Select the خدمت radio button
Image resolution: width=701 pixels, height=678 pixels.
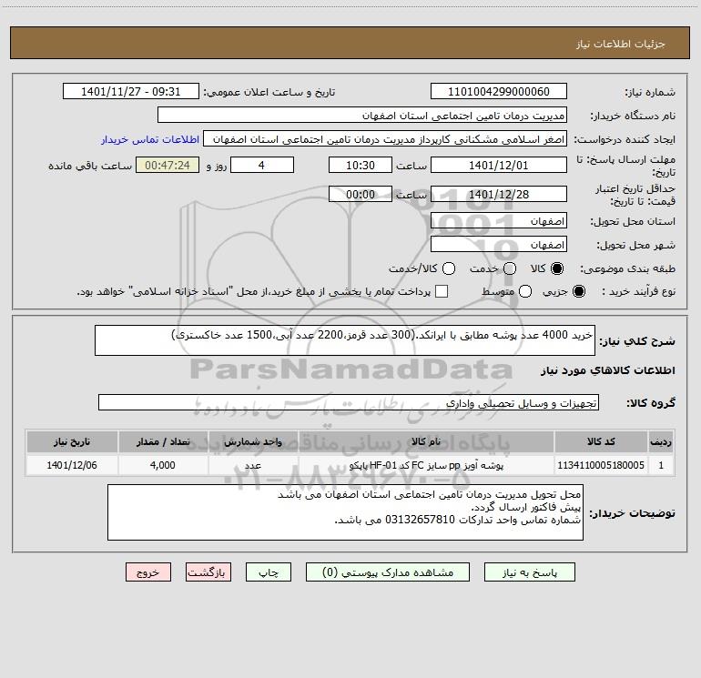click(510, 268)
